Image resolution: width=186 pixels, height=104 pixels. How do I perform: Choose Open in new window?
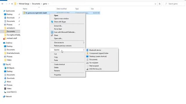coord(61,18)
